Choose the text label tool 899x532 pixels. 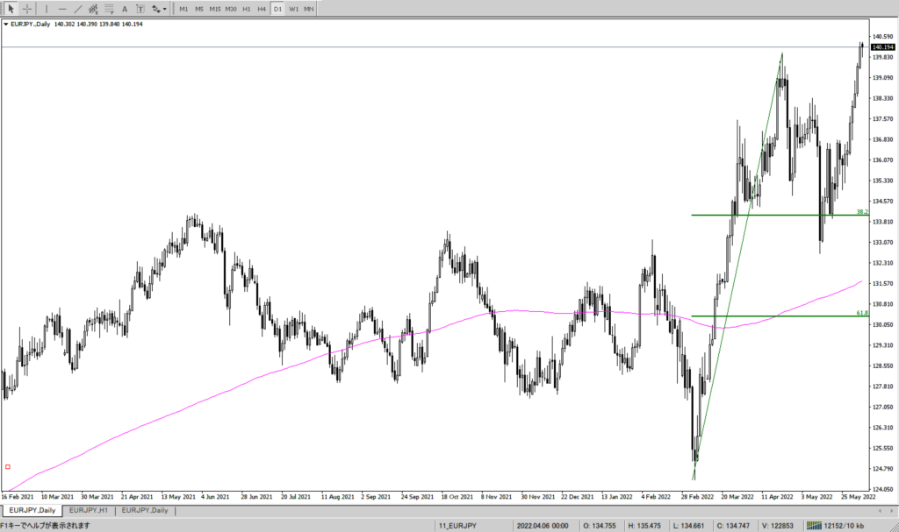tap(140, 9)
